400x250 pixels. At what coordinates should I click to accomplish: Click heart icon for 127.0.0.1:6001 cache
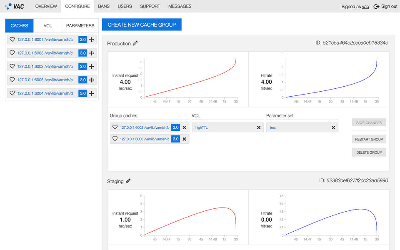(x=12, y=39)
